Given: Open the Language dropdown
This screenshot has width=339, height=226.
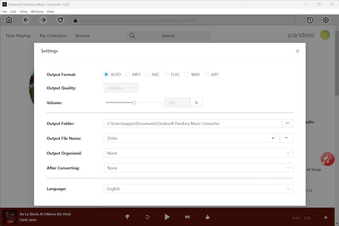Looking at the screenshot, I should [198, 188].
